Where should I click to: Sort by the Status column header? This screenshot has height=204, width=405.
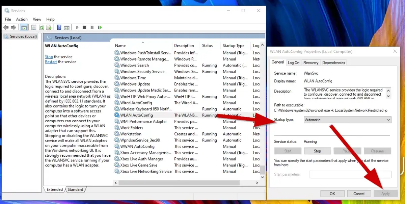(211, 46)
